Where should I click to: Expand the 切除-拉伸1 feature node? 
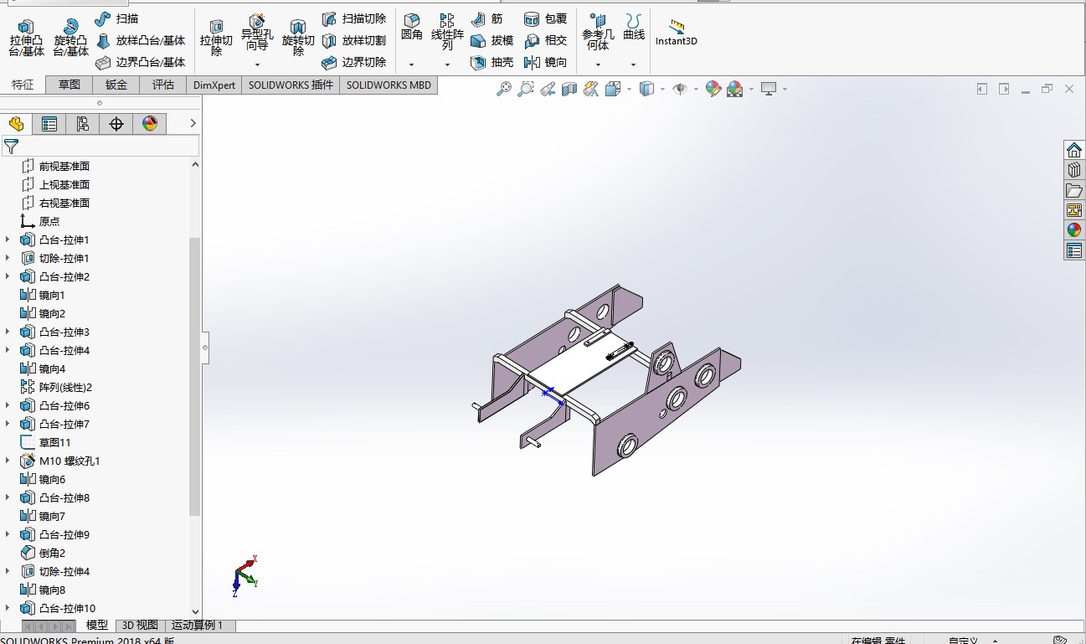(x=8, y=258)
